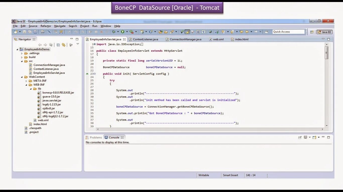Click the Print toolbar icon

[35, 32]
